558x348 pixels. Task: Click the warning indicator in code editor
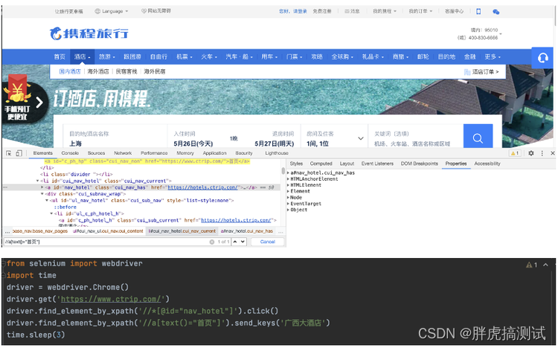coord(532,265)
